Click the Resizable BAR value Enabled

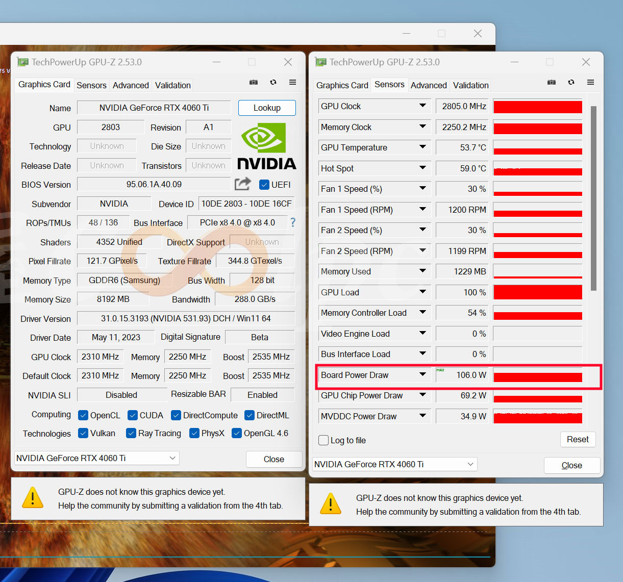pyautogui.click(x=263, y=395)
